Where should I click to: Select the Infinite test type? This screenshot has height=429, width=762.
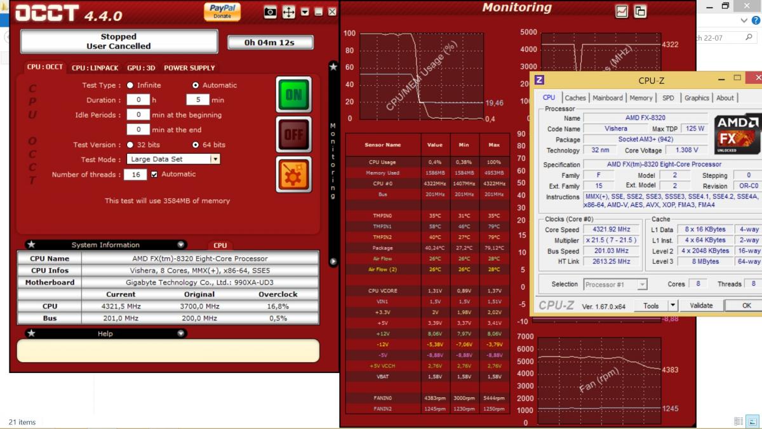[130, 85]
